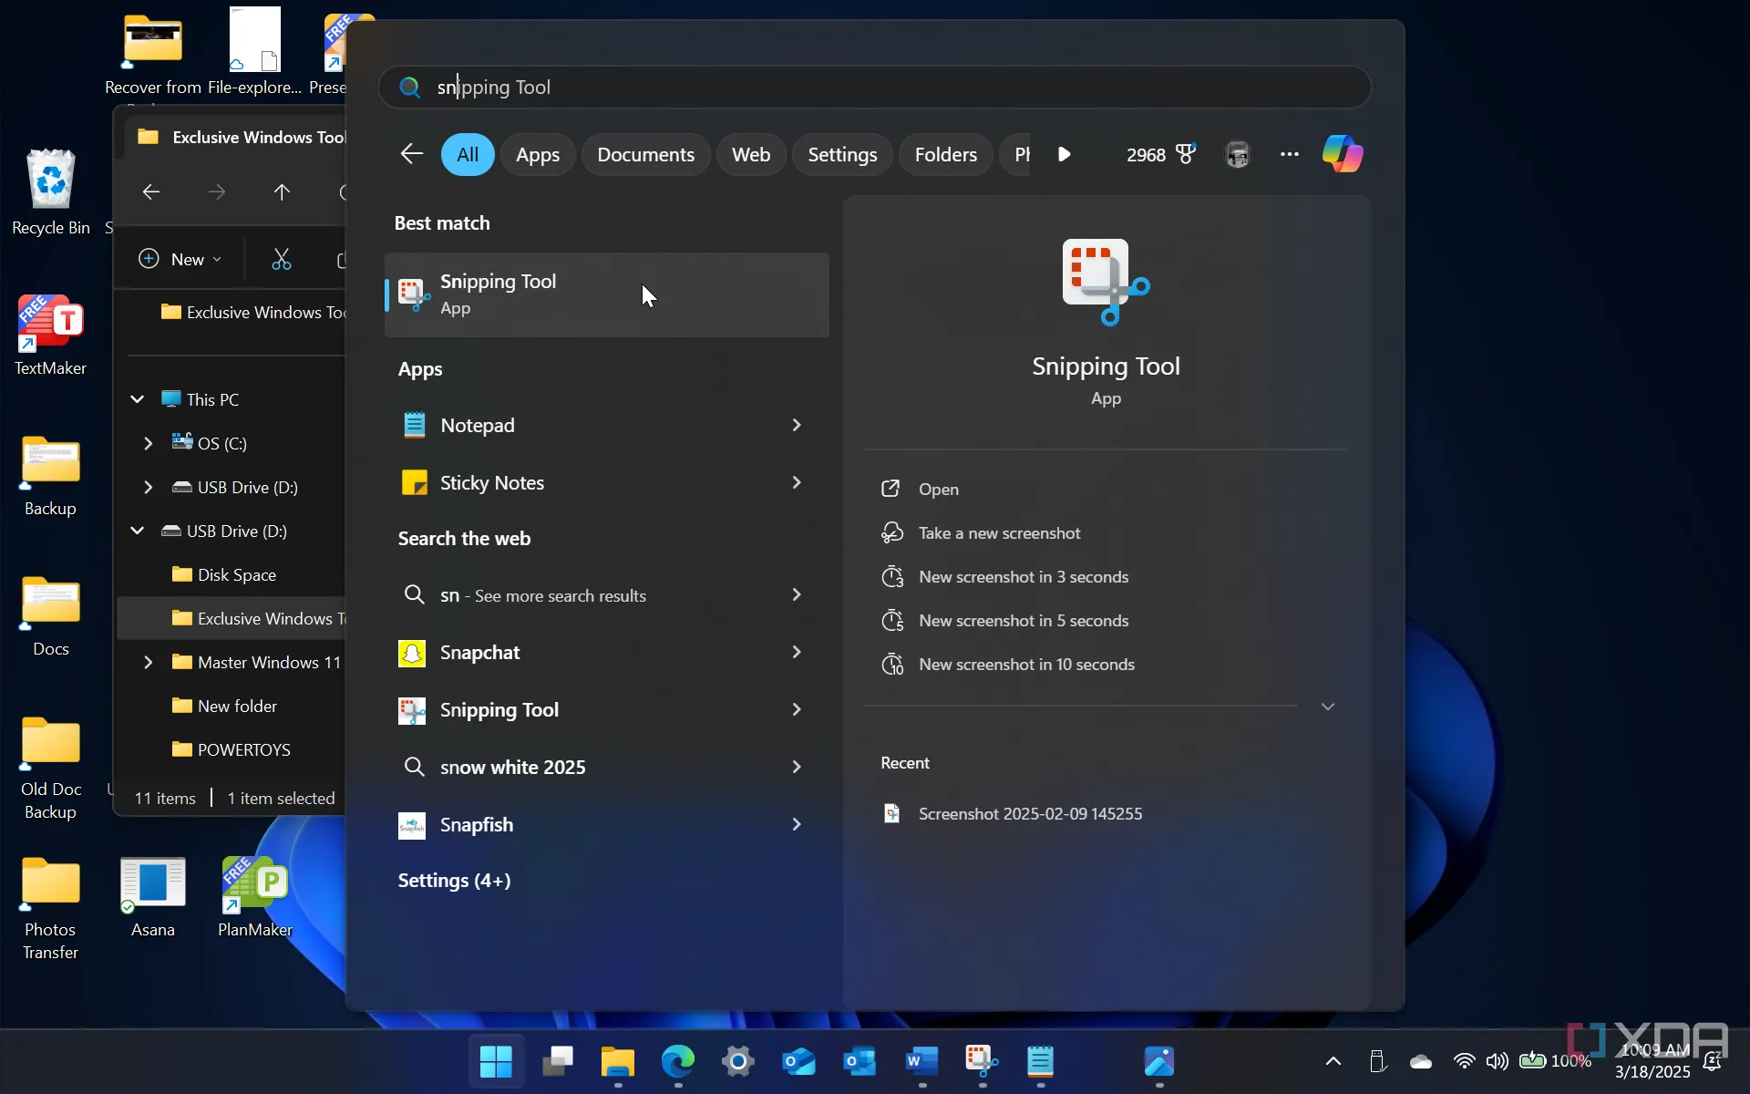Click Windows Start button on taskbar
Screen dimensions: 1750x1094
(496, 1061)
